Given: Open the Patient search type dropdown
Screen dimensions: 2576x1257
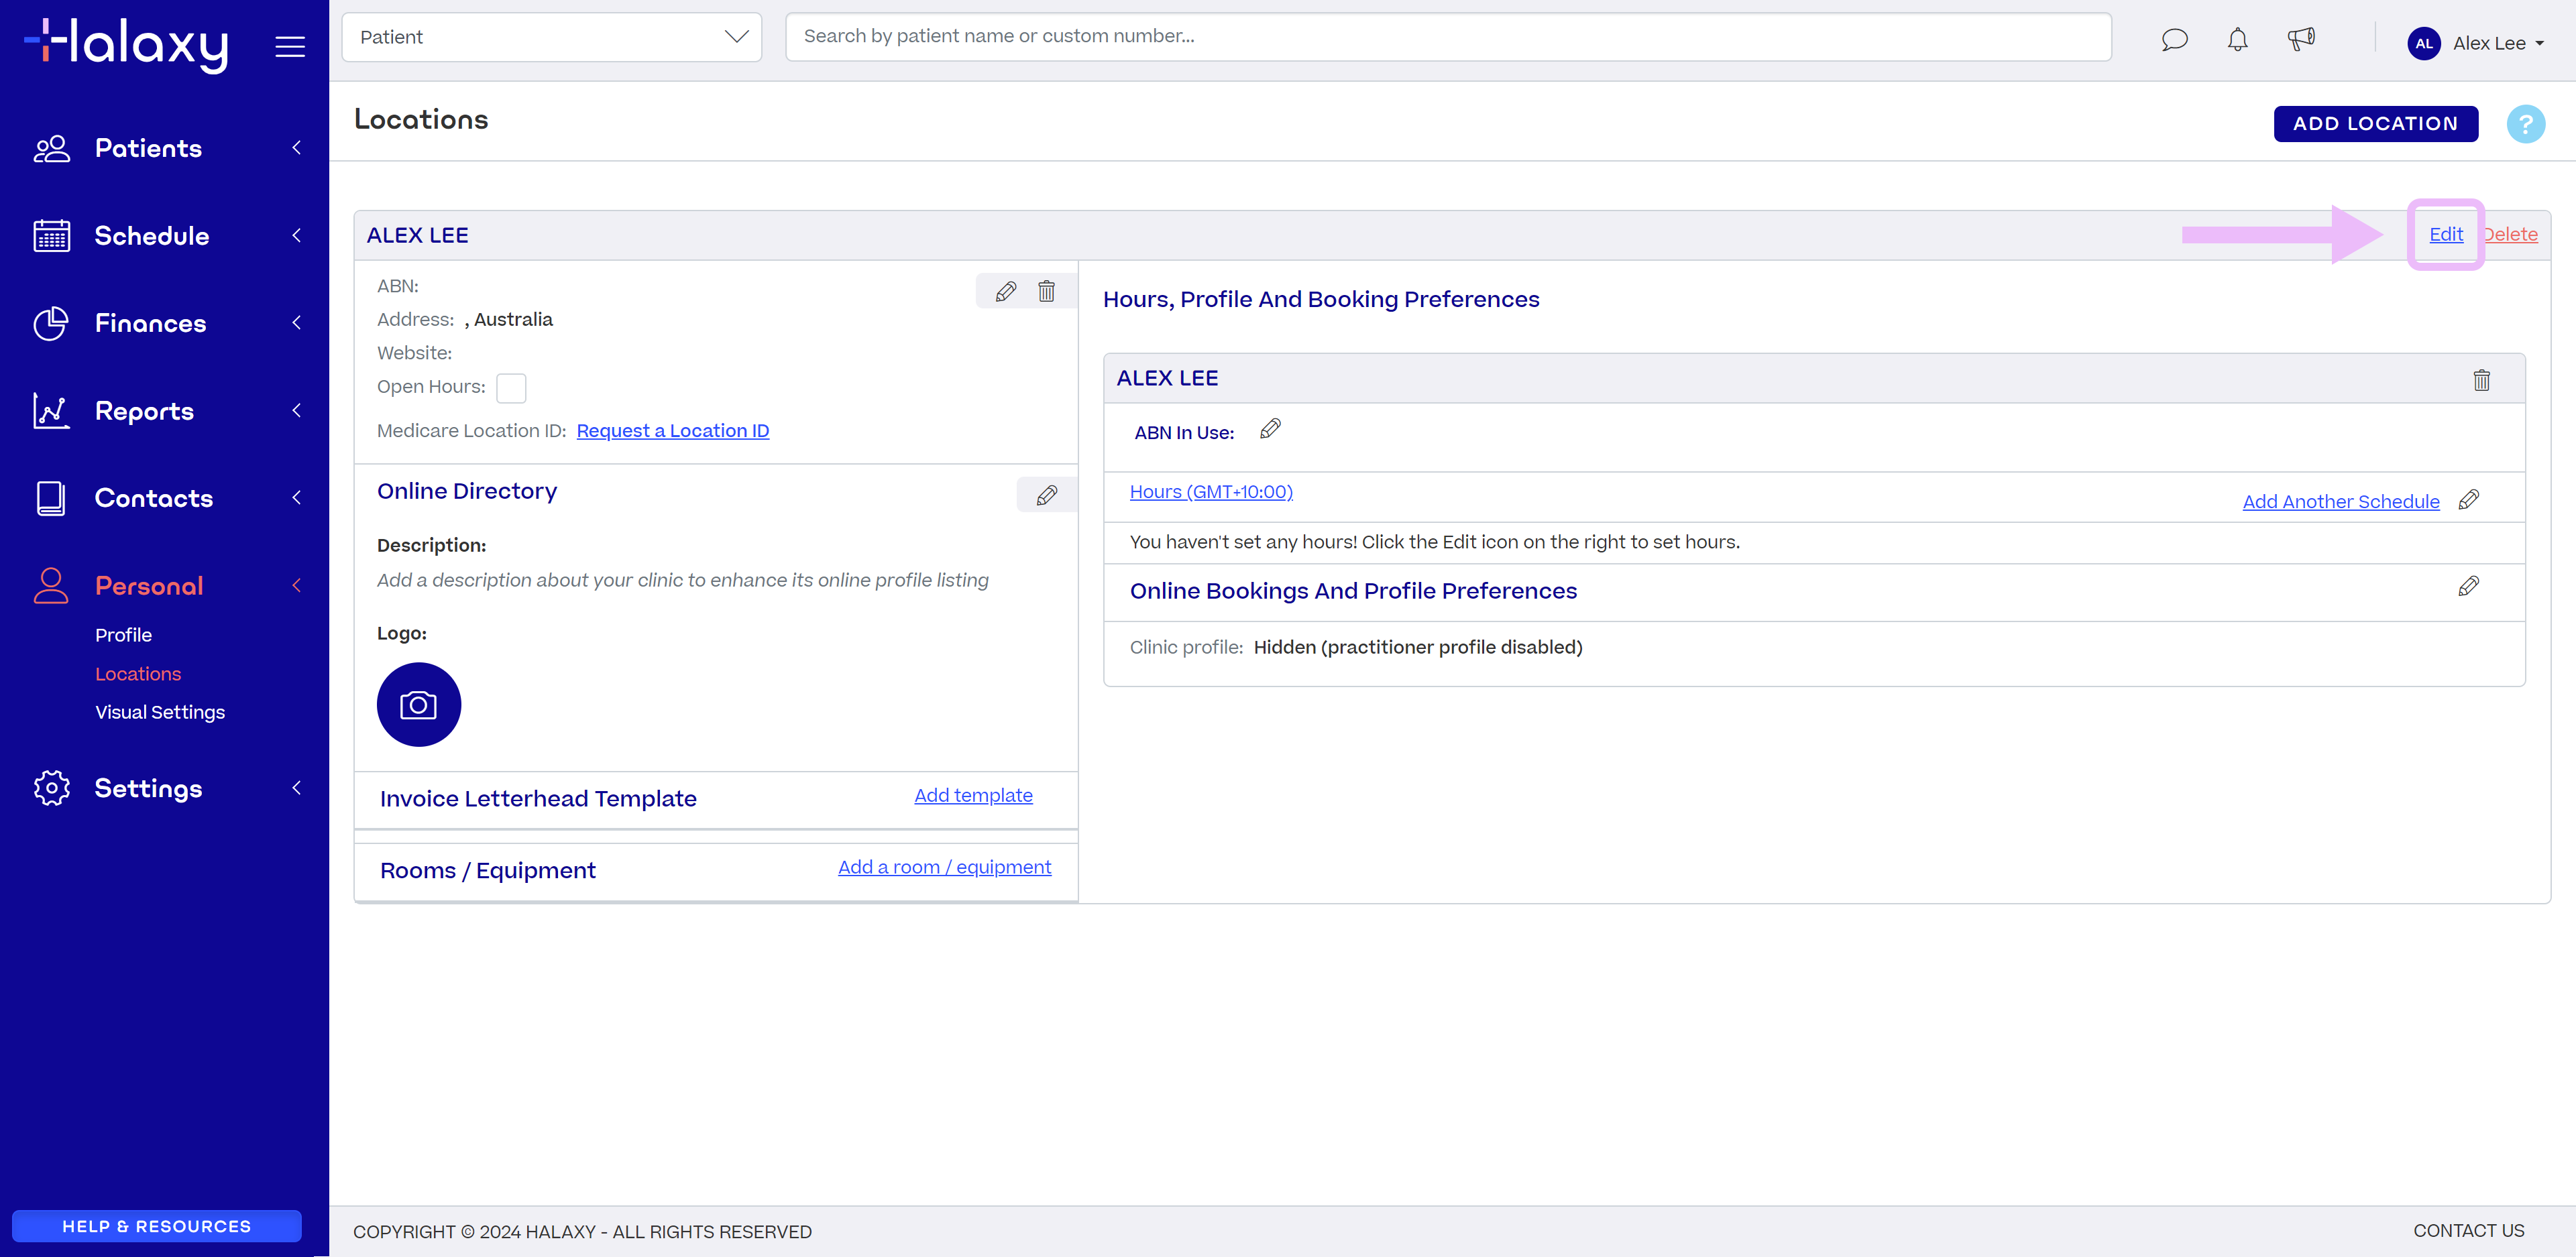Looking at the screenshot, I should pos(551,37).
